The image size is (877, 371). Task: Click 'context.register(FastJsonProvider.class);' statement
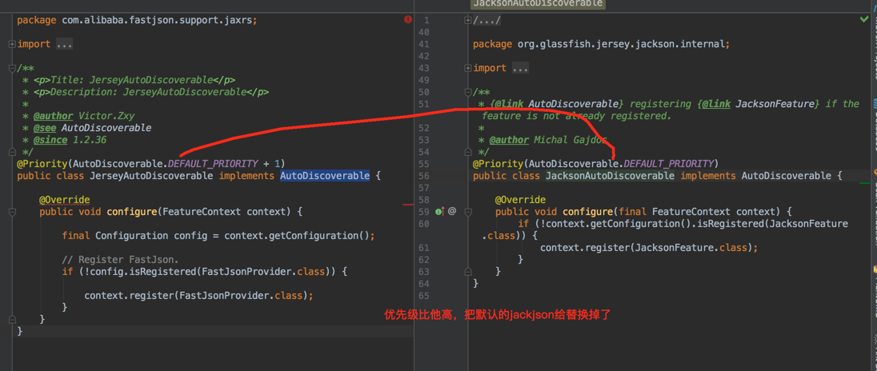click(x=198, y=295)
